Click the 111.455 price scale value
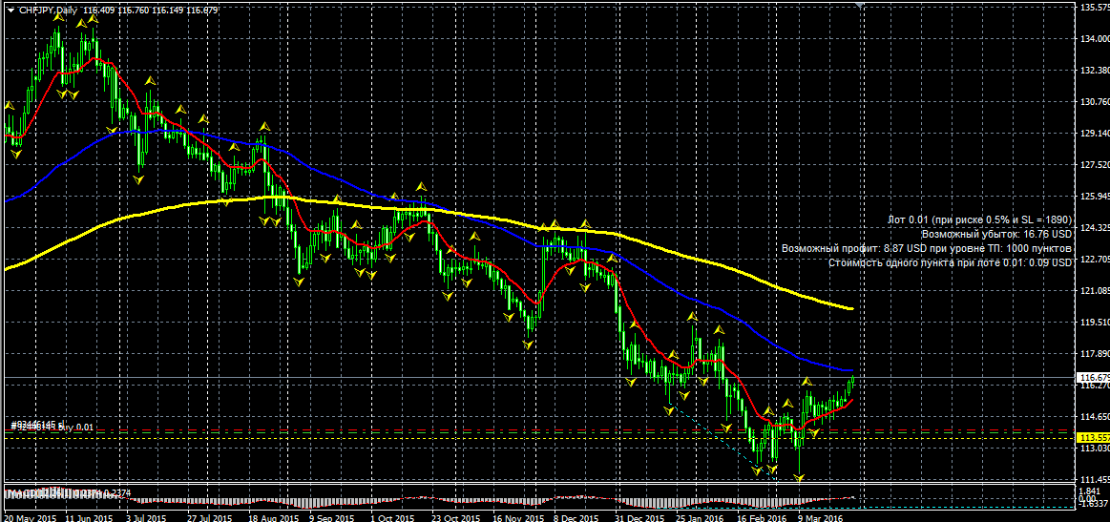This screenshot has height=522, width=1110. pyautogui.click(x=1095, y=479)
